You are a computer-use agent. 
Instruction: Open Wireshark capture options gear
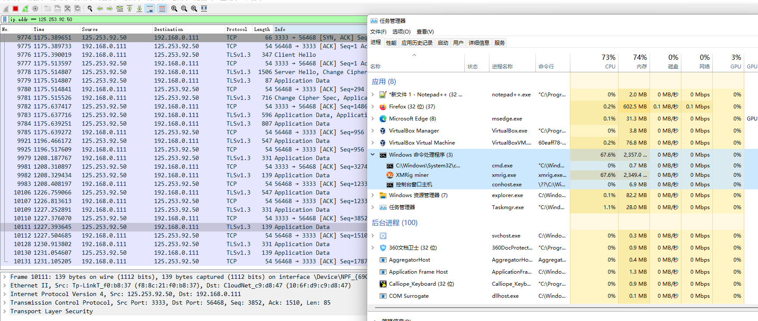coord(35,9)
